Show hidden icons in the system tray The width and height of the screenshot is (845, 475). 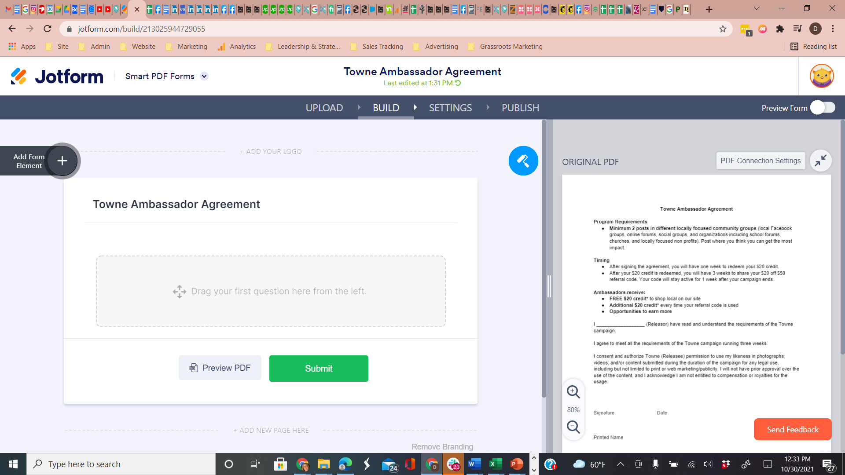click(621, 464)
